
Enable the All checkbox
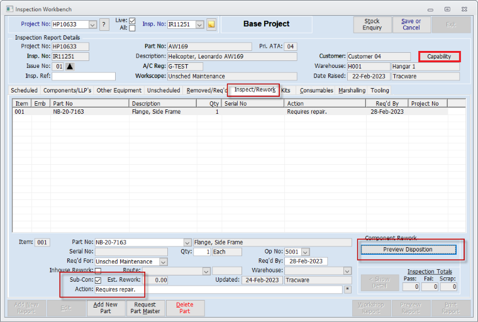click(x=132, y=28)
